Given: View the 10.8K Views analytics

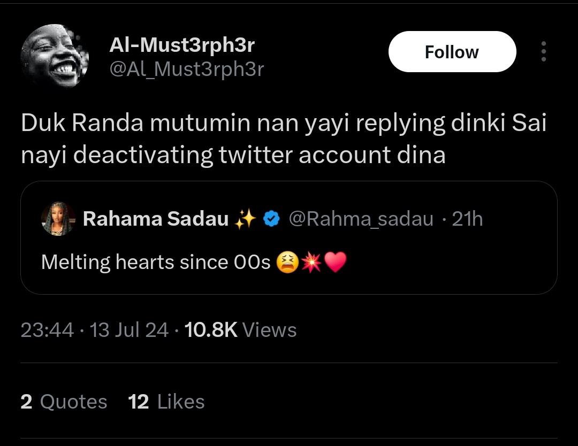Looking at the screenshot, I should point(240,329).
